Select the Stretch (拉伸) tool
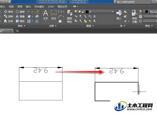The image size is (157, 118). [8, 21]
